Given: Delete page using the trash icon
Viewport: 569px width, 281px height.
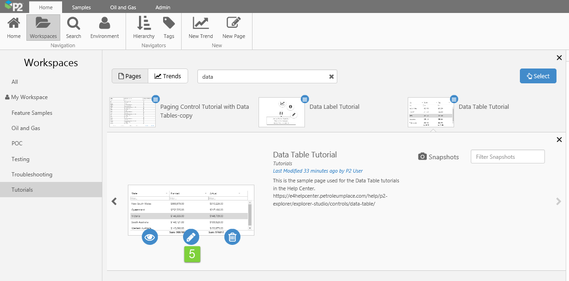Looking at the screenshot, I should point(233,237).
